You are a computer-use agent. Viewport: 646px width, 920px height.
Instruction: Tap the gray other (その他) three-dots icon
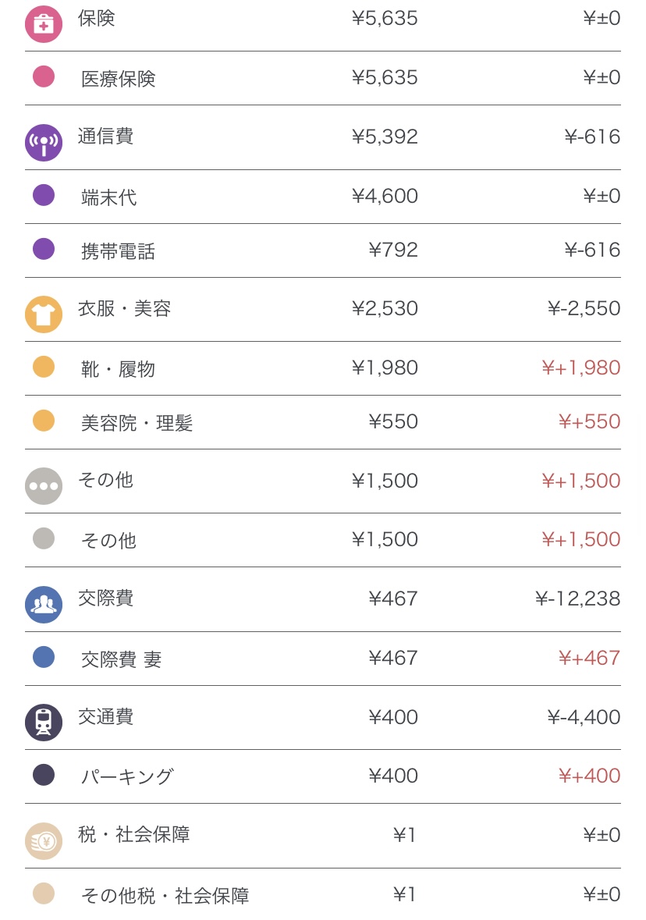tap(44, 485)
